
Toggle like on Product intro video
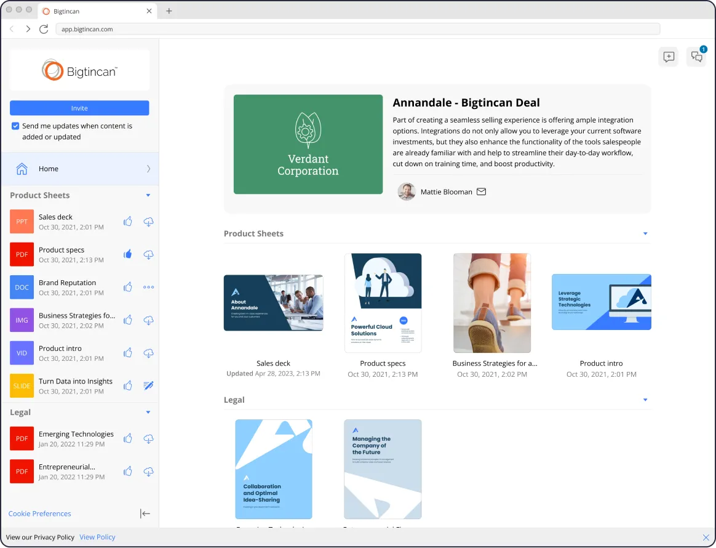pyautogui.click(x=128, y=353)
